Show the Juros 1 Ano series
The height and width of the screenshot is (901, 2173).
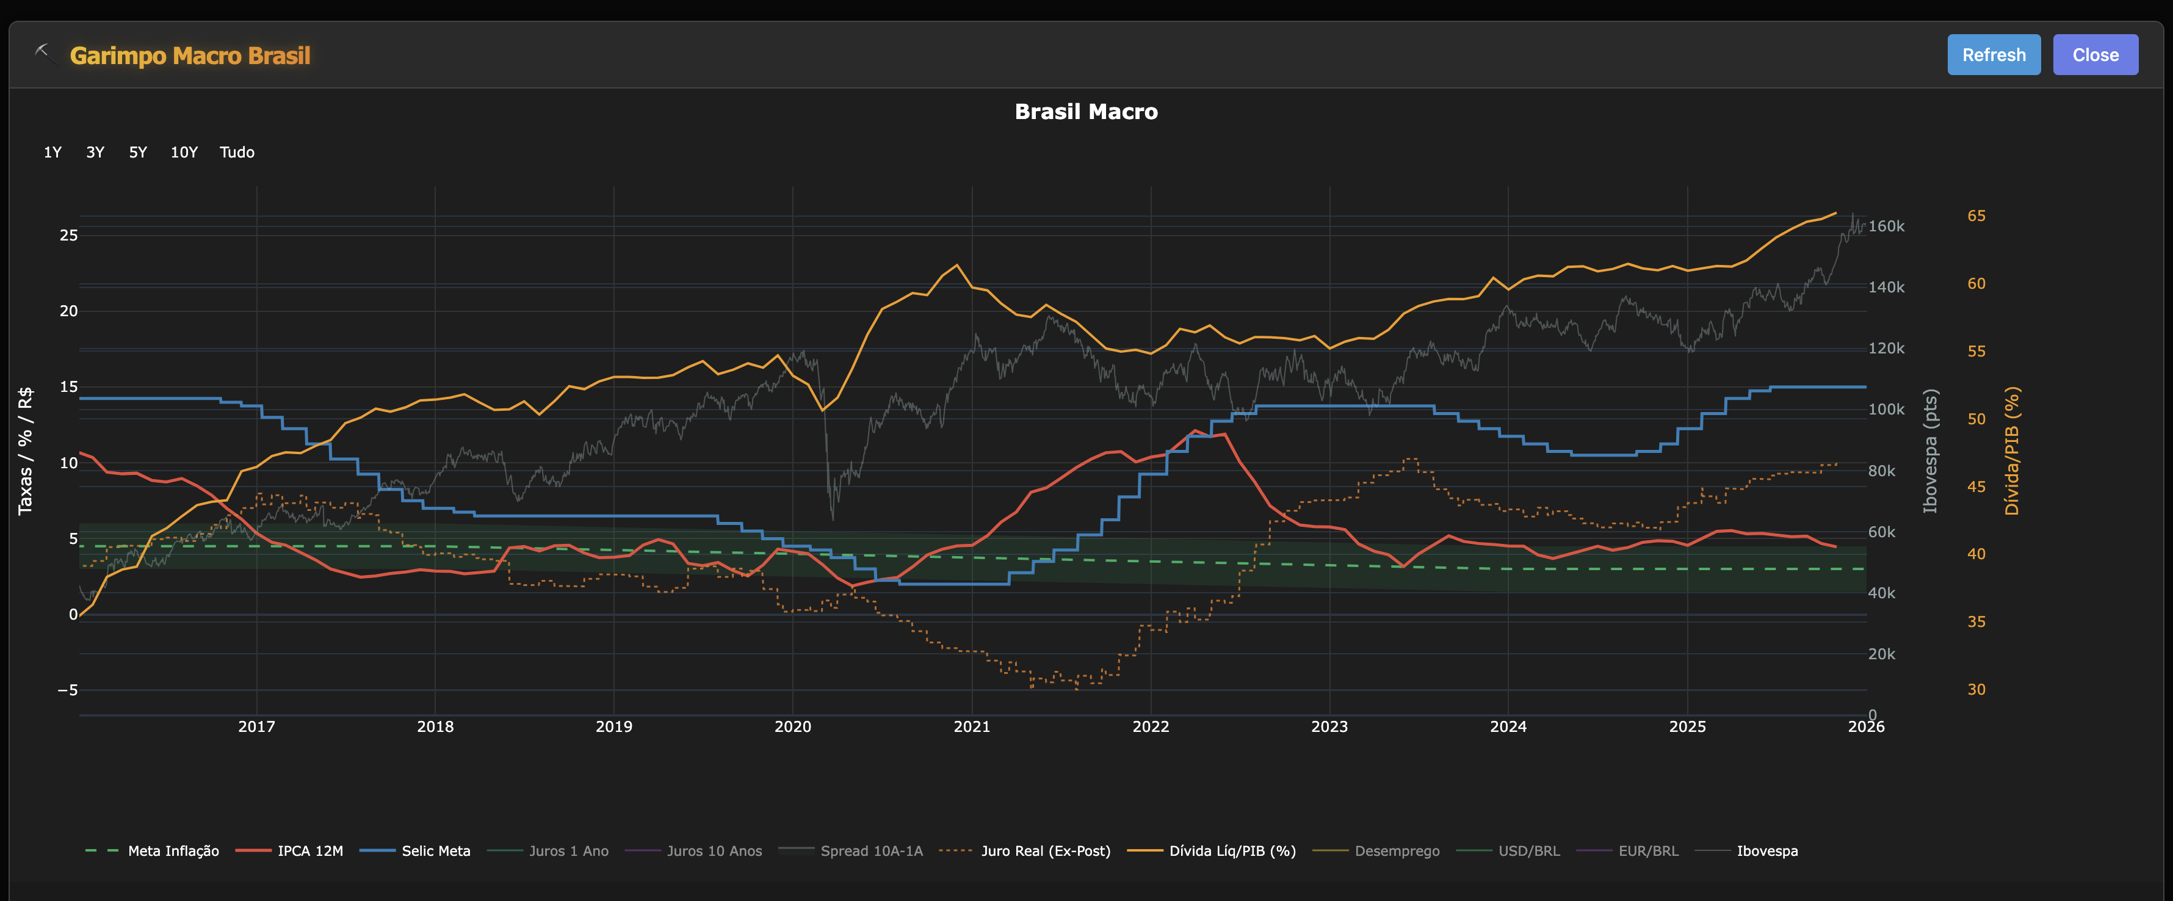tap(568, 851)
